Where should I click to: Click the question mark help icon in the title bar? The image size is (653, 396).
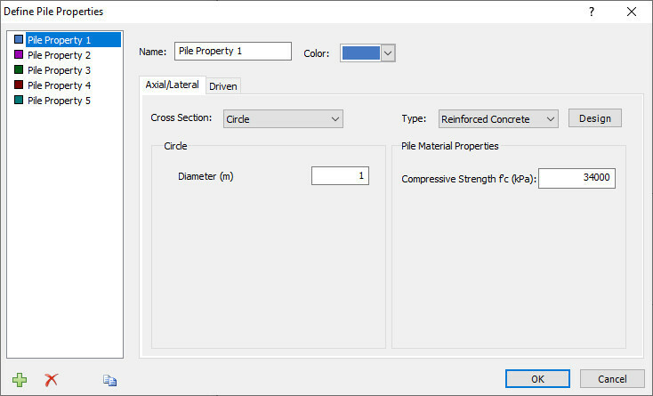[x=592, y=12]
